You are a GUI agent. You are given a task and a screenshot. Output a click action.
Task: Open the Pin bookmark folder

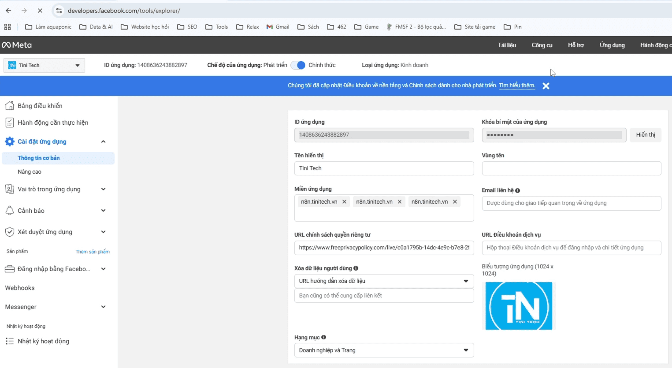(513, 27)
